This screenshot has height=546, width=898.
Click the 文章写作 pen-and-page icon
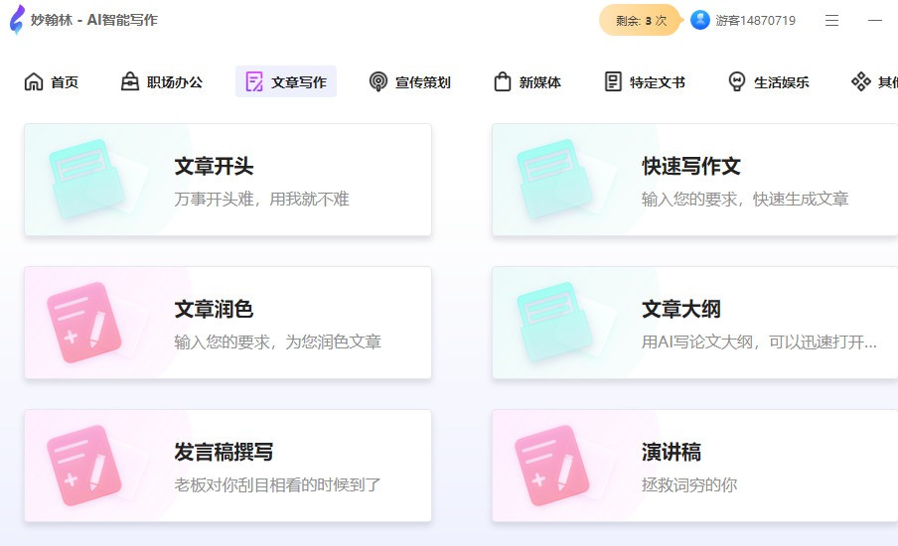coord(254,81)
